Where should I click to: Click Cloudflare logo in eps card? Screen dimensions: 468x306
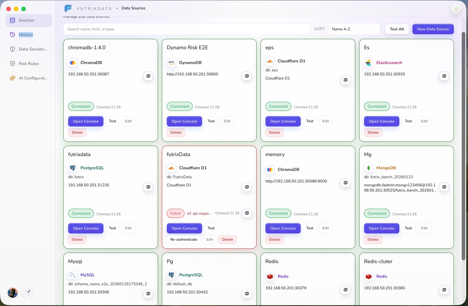click(x=270, y=61)
